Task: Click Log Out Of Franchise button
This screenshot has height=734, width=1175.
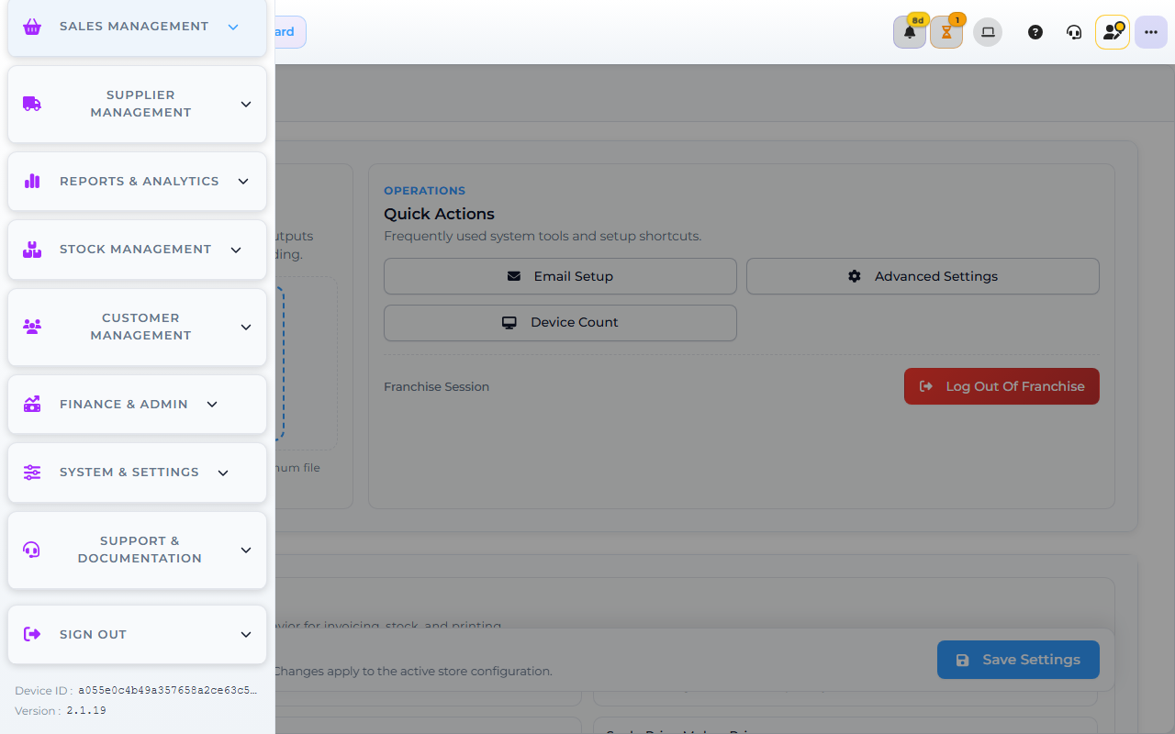Action: point(1002,386)
